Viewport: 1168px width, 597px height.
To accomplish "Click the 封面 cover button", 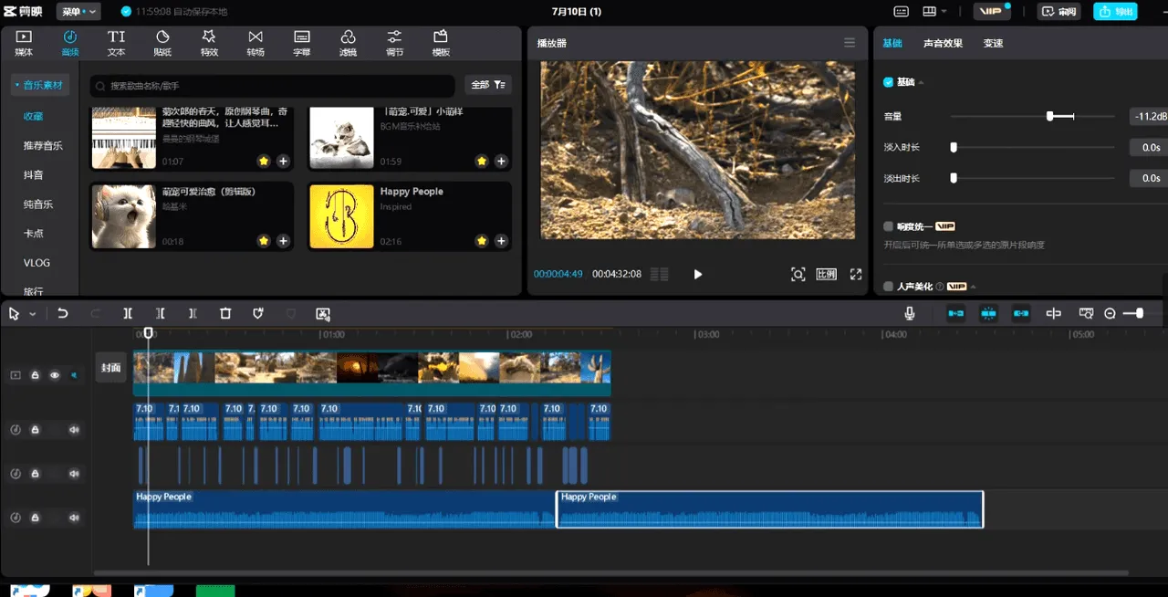I will [x=110, y=368].
